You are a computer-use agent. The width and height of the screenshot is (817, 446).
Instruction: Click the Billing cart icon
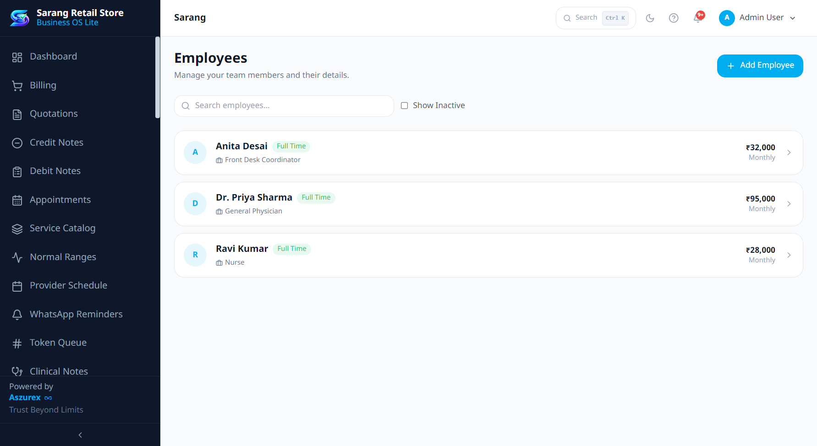click(x=17, y=86)
